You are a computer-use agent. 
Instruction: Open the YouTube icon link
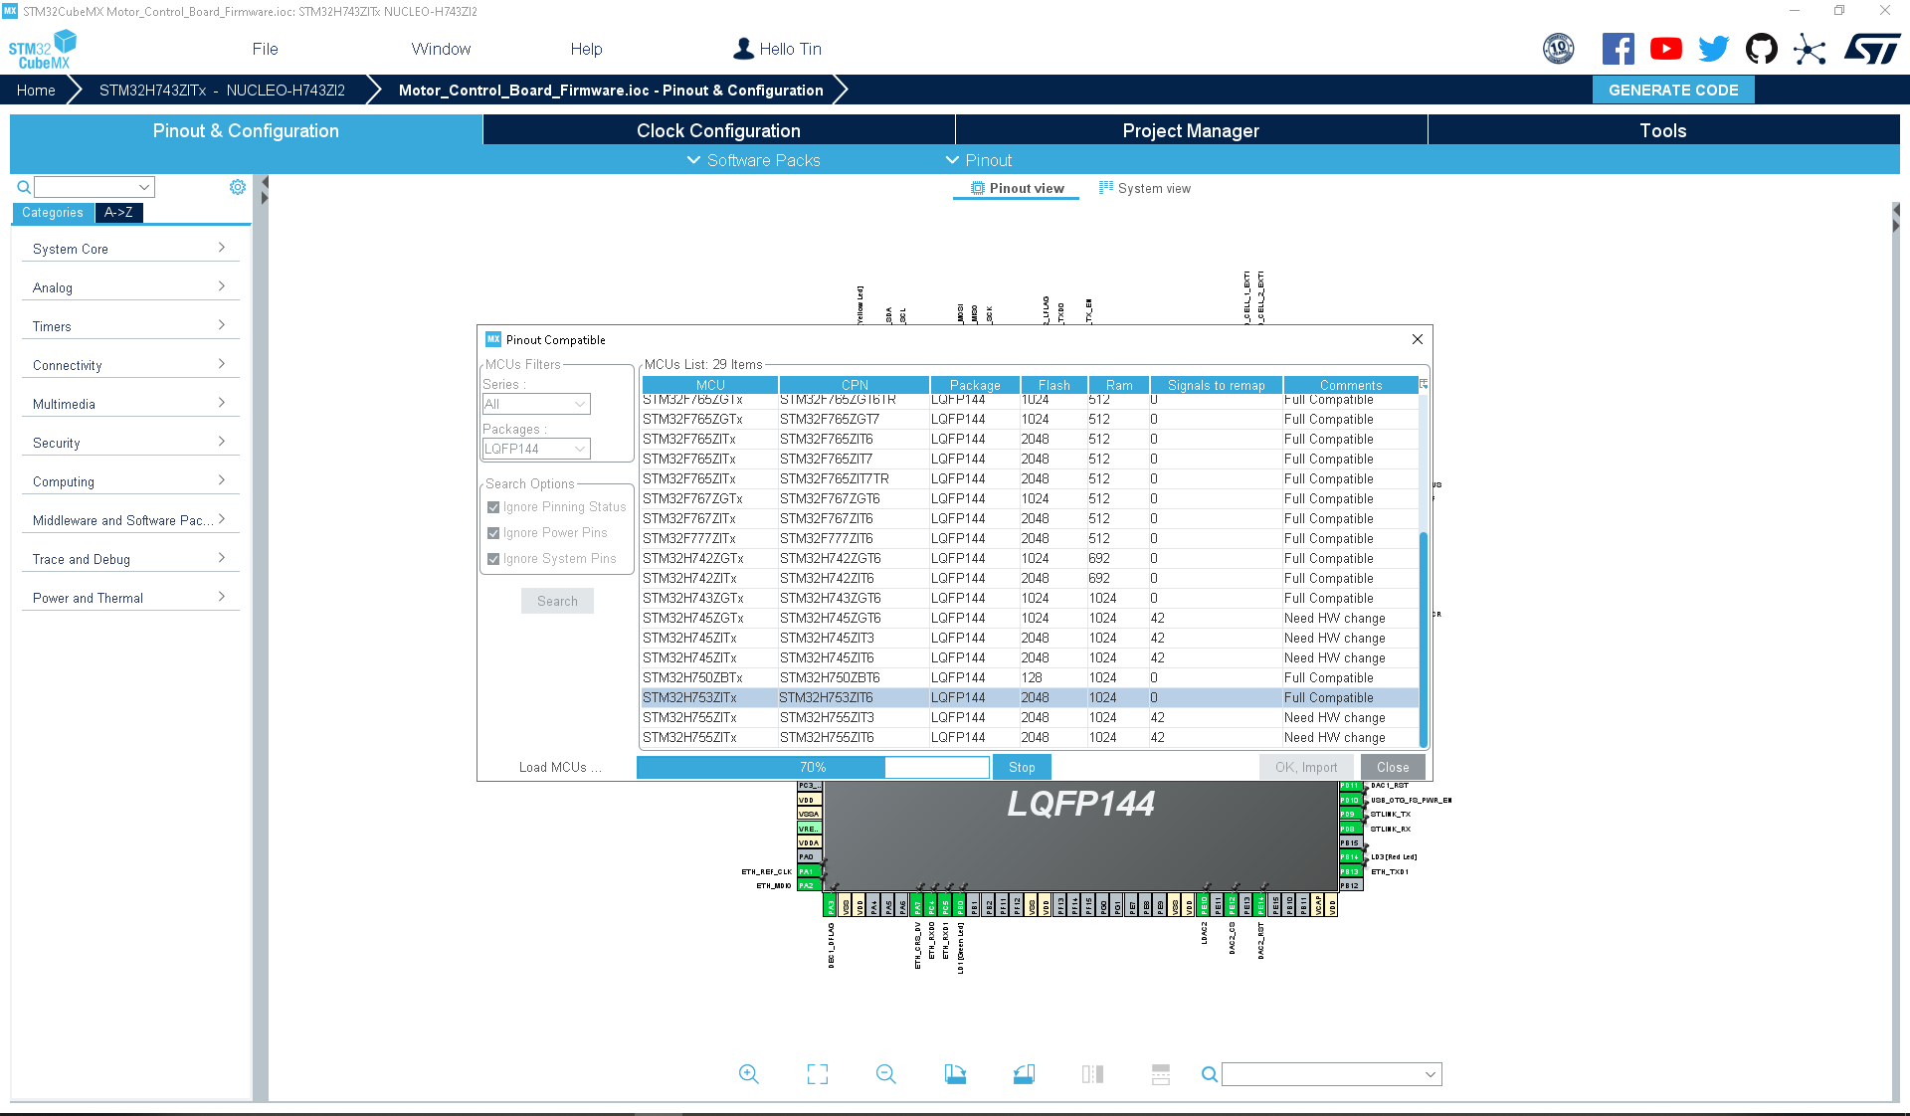(x=1666, y=49)
